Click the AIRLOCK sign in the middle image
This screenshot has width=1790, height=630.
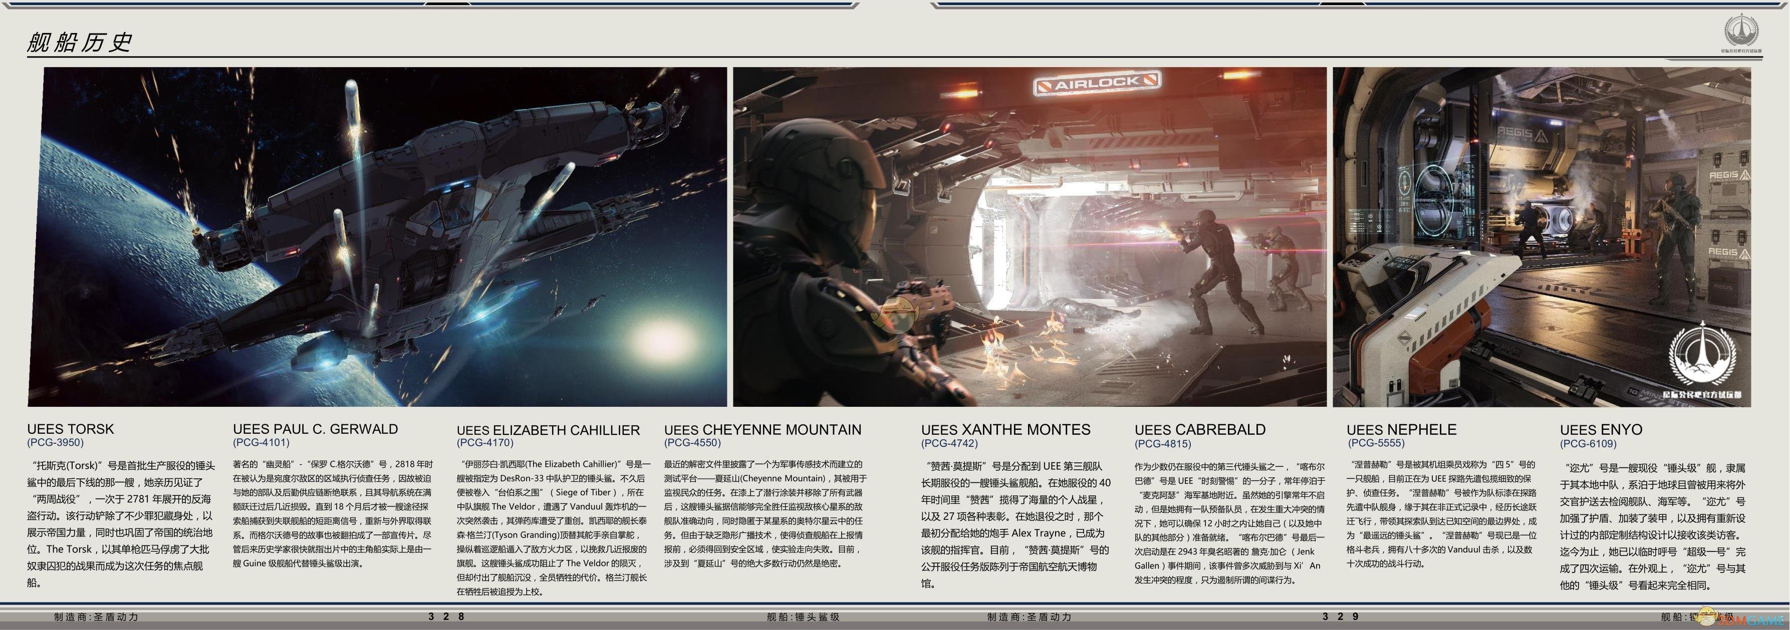1097,84
